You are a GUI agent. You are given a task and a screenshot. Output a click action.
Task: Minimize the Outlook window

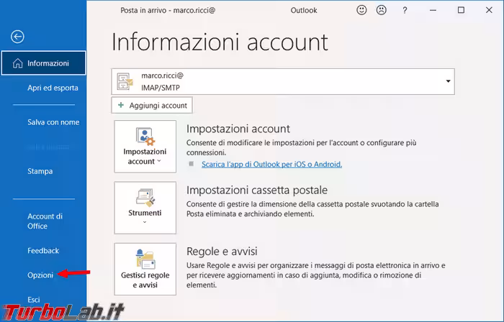click(x=433, y=10)
